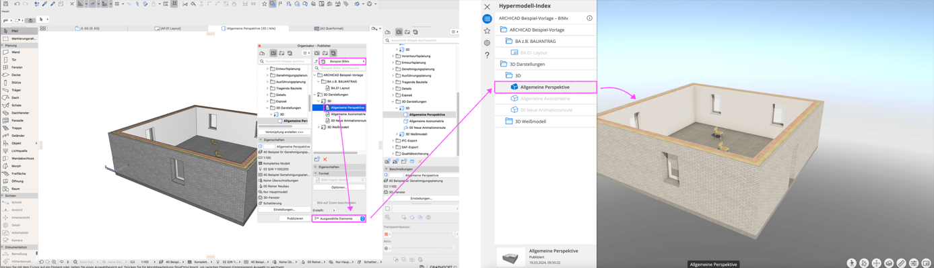Activate walk mode icon in BIMx viewer

[851, 263]
